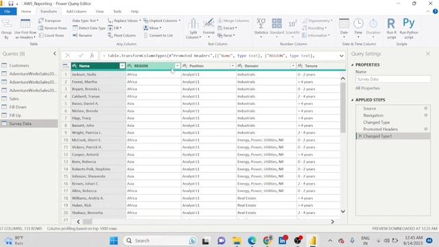439x247 pixels.
Task: Click the Format text icon
Action: pos(209,28)
